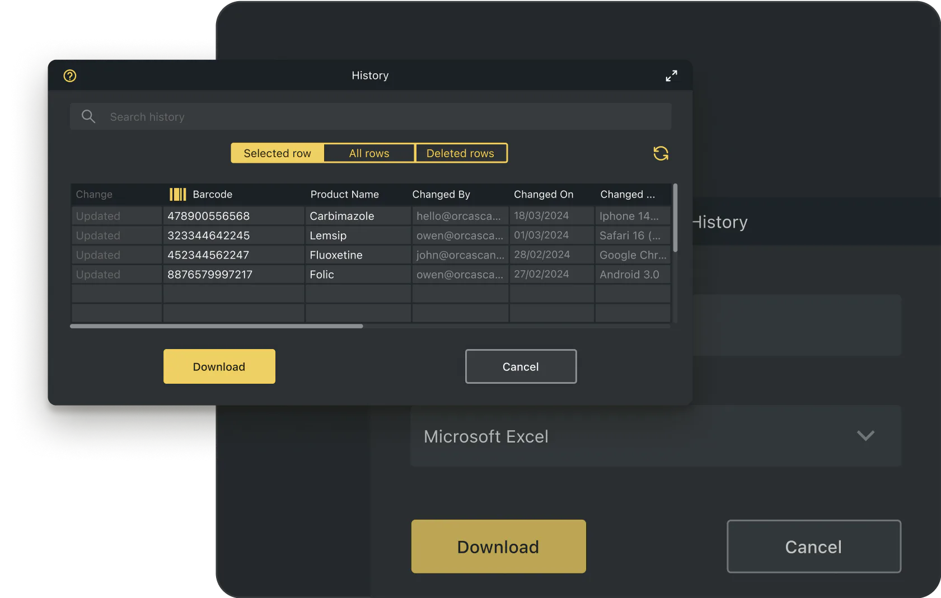The width and height of the screenshot is (941, 598).
Task: Click the vertical scrollbar of the history table
Action: click(x=675, y=218)
